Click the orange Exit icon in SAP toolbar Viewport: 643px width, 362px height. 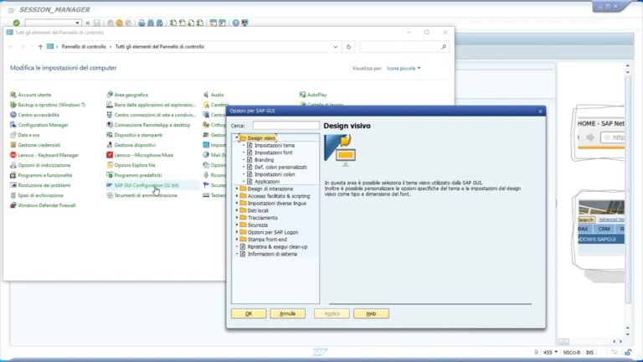pyautogui.click(x=120, y=23)
